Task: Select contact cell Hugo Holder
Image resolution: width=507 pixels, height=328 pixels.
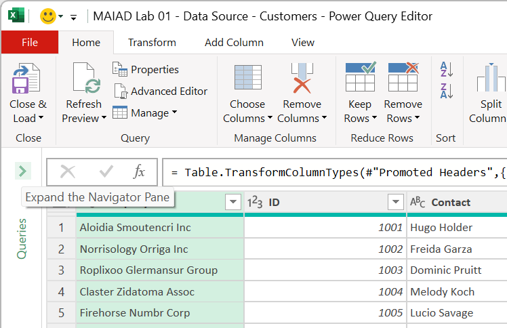Action: (x=457, y=228)
